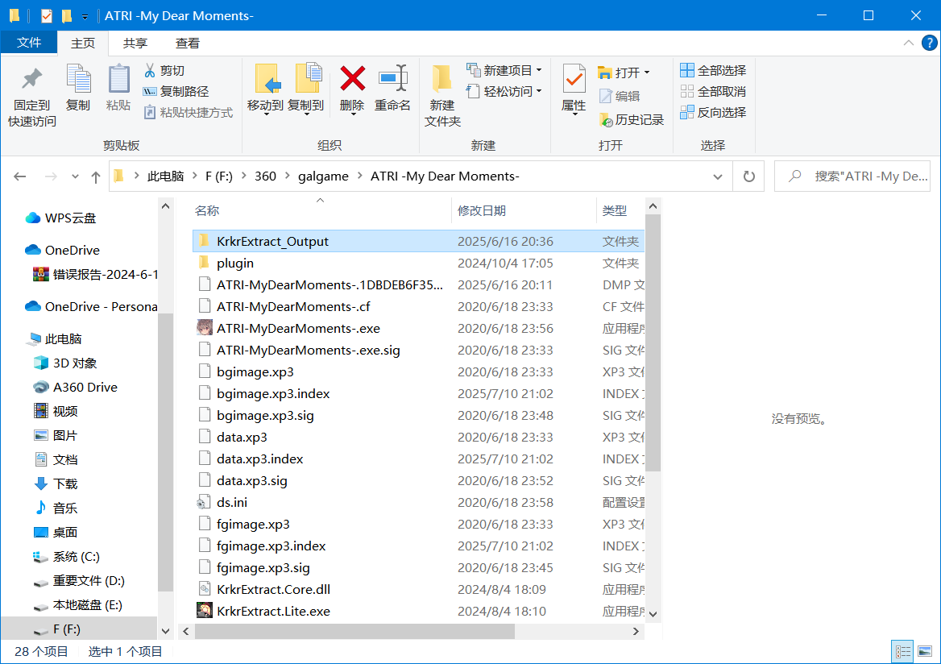Viewport: 941px width, 664px height.
Task: Click the file list vertical scrollbar
Action: tap(653, 342)
